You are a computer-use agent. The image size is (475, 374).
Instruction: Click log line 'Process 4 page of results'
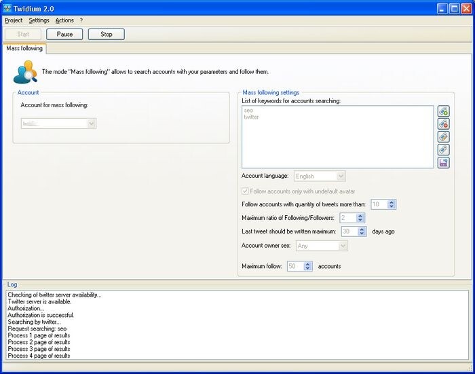click(39, 356)
